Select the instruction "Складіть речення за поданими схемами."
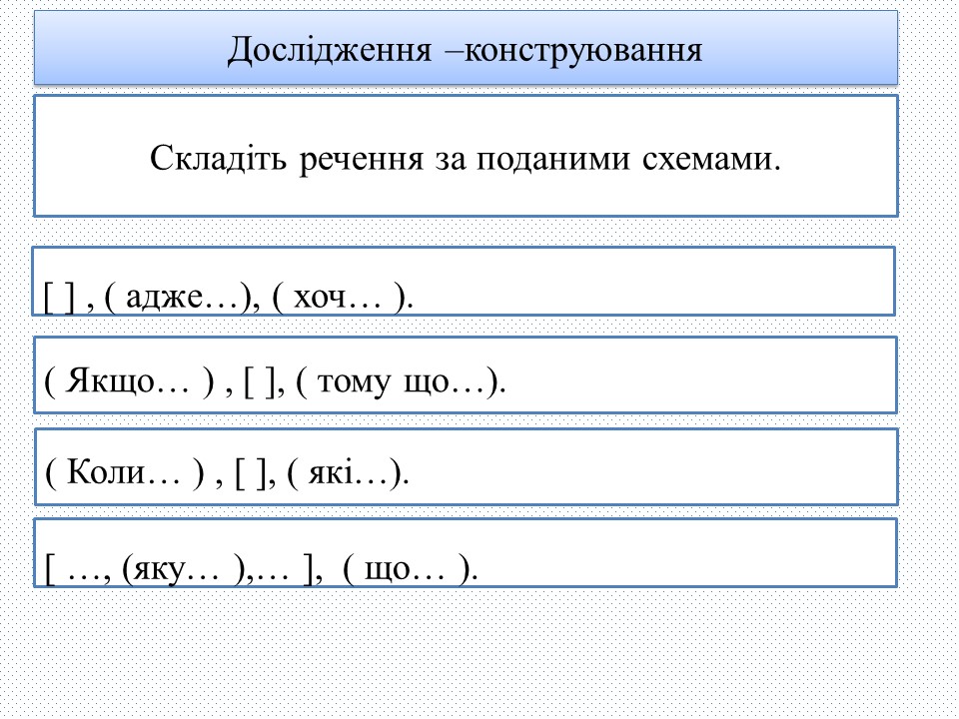The height and width of the screenshot is (719, 959). point(466,159)
